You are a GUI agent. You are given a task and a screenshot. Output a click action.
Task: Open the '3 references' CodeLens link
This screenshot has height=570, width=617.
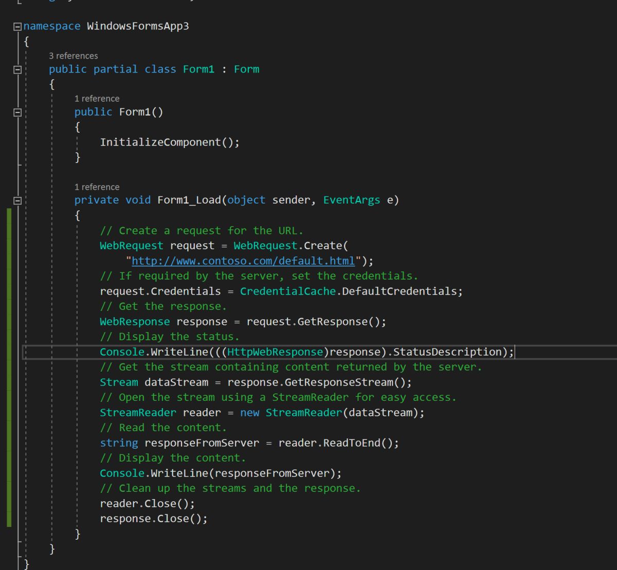pyautogui.click(x=73, y=56)
